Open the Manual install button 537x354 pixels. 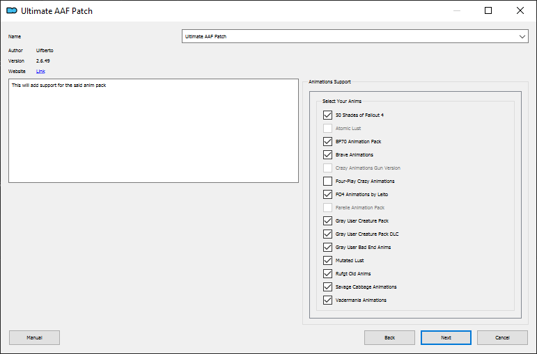point(34,337)
